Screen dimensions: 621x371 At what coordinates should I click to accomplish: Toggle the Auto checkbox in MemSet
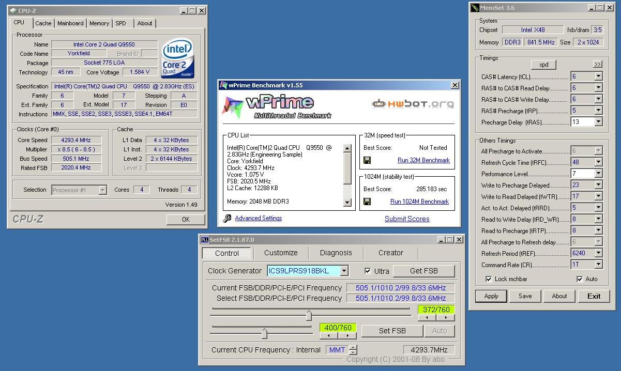580,279
